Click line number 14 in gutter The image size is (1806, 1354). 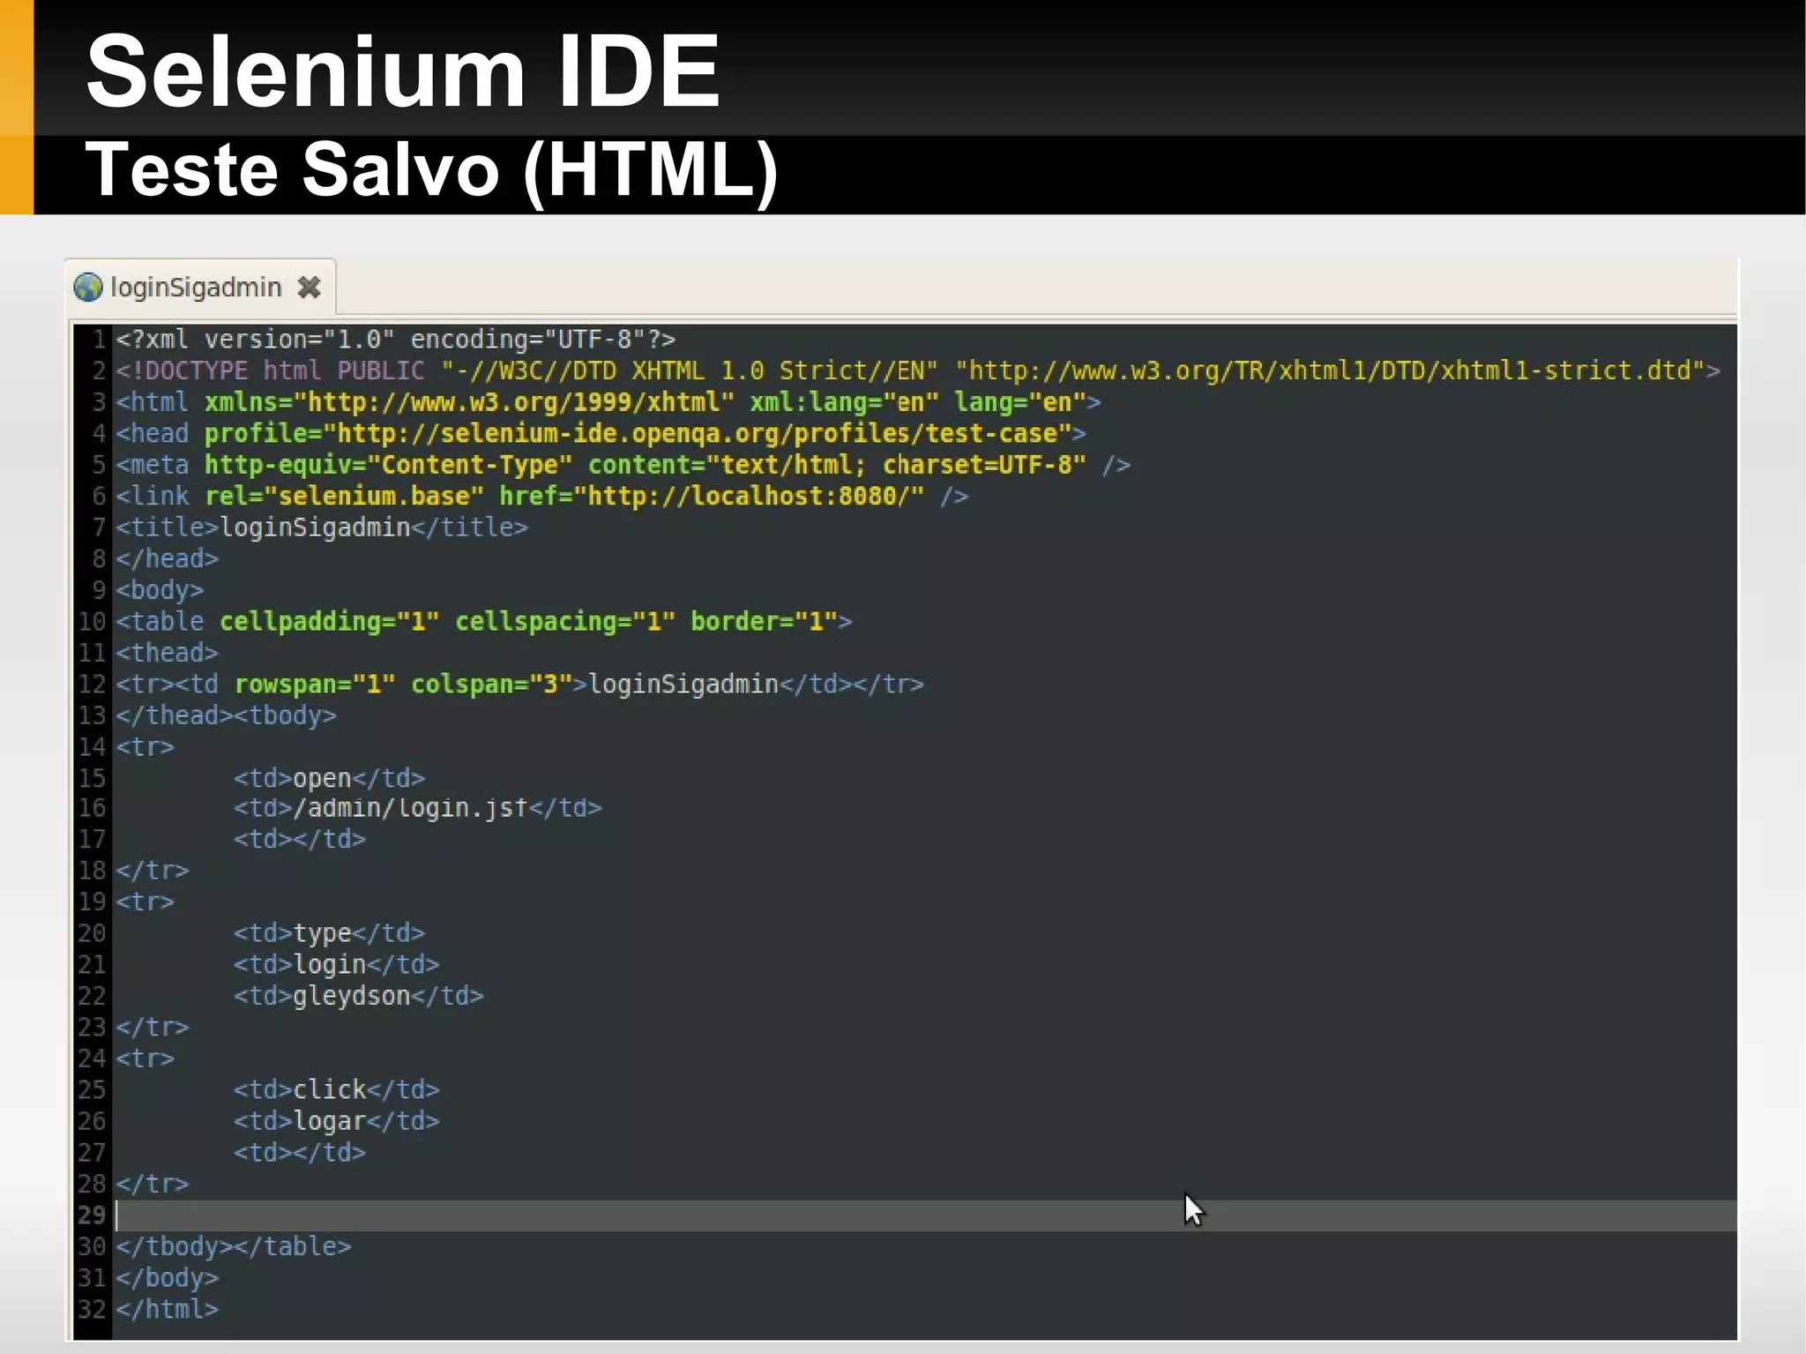click(x=92, y=747)
